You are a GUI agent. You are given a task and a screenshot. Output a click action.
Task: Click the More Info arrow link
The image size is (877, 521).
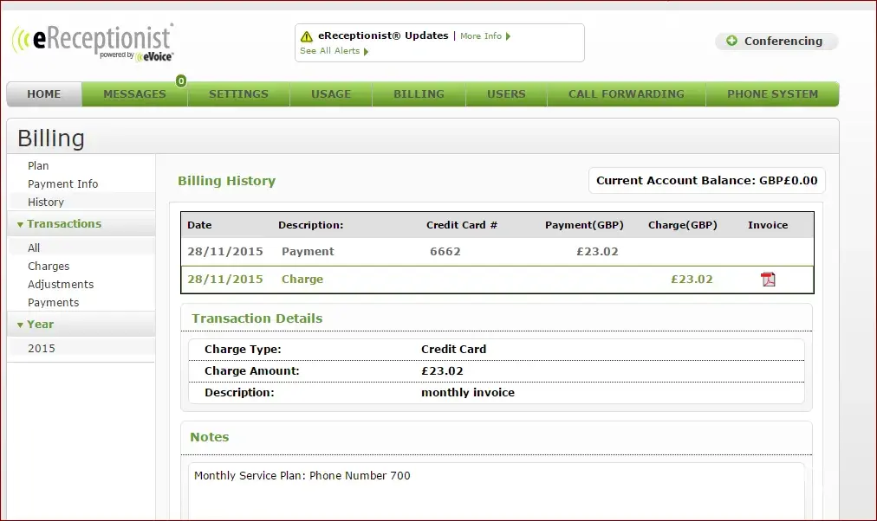pos(484,36)
